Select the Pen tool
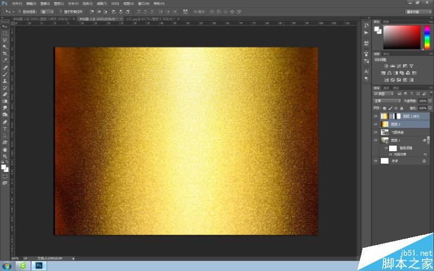The width and height of the screenshot is (434, 271). (x=5, y=122)
